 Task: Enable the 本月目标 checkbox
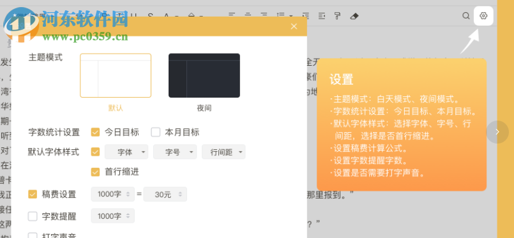155,132
